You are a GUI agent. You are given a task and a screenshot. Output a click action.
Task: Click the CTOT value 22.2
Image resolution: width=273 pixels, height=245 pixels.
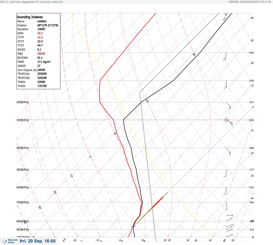click(40, 38)
